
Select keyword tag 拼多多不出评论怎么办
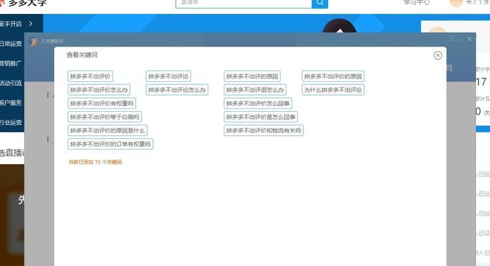point(177,90)
